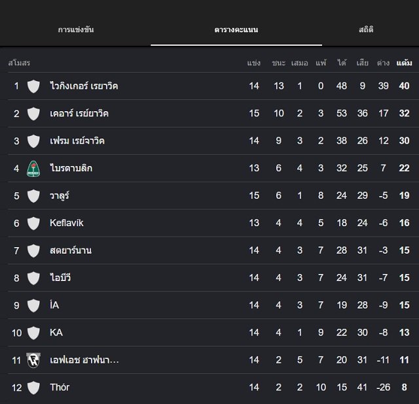Open the เคอาร์ เรย์ยาวิค team page
Image resolution: width=419 pixels, height=404 pixels.
(79, 113)
